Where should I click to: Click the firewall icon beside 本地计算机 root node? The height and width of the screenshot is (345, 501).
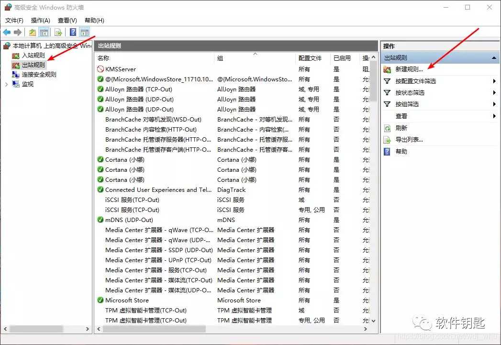pos(7,46)
